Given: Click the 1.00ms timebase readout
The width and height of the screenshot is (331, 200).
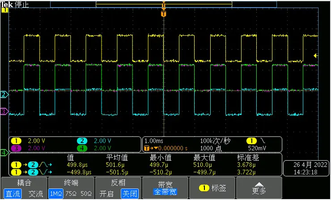Looking at the screenshot, I should pyautogui.click(x=154, y=141).
